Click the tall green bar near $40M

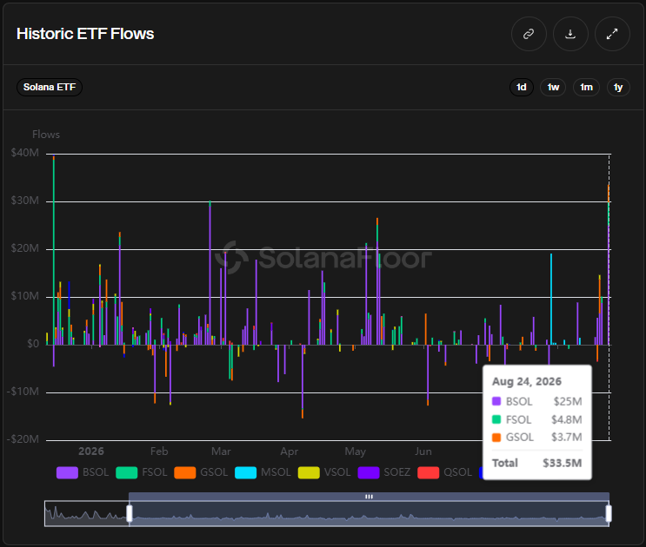[x=54, y=251]
